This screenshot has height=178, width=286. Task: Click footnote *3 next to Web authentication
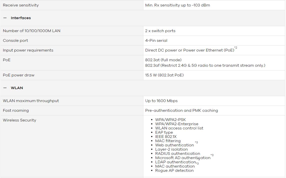[196, 142]
